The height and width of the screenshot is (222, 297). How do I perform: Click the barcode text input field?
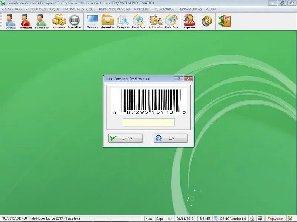point(148,122)
